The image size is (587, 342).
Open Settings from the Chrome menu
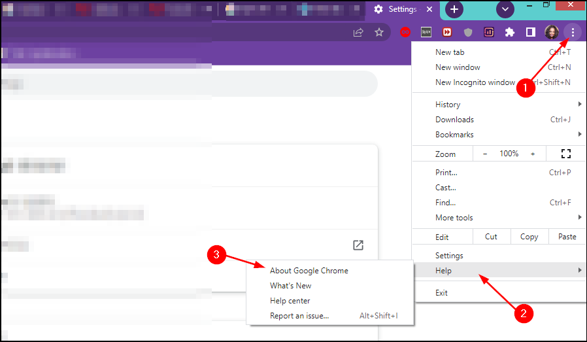click(x=499, y=256)
